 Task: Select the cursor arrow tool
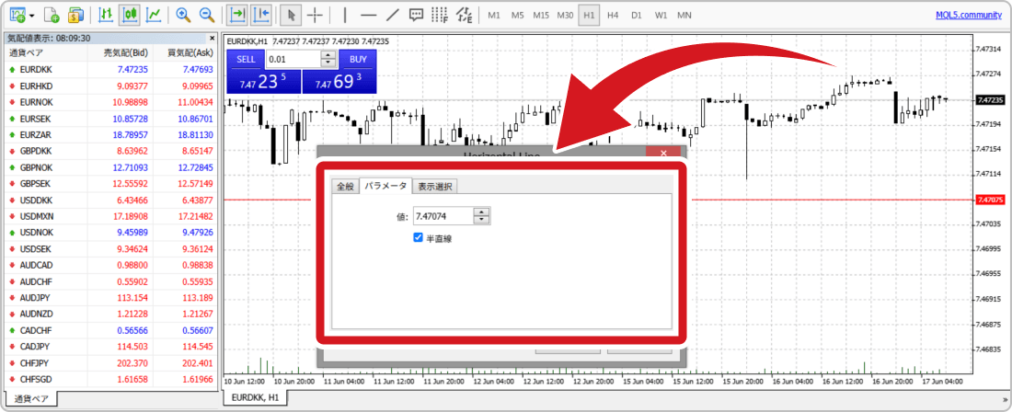point(291,14)
